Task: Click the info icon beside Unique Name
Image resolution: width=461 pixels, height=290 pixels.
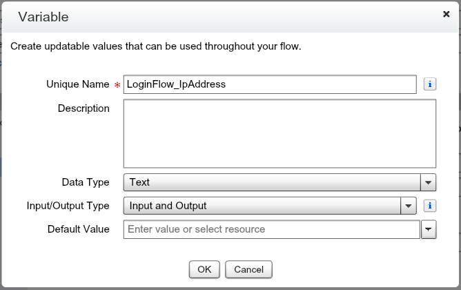Action: (429, 84)
